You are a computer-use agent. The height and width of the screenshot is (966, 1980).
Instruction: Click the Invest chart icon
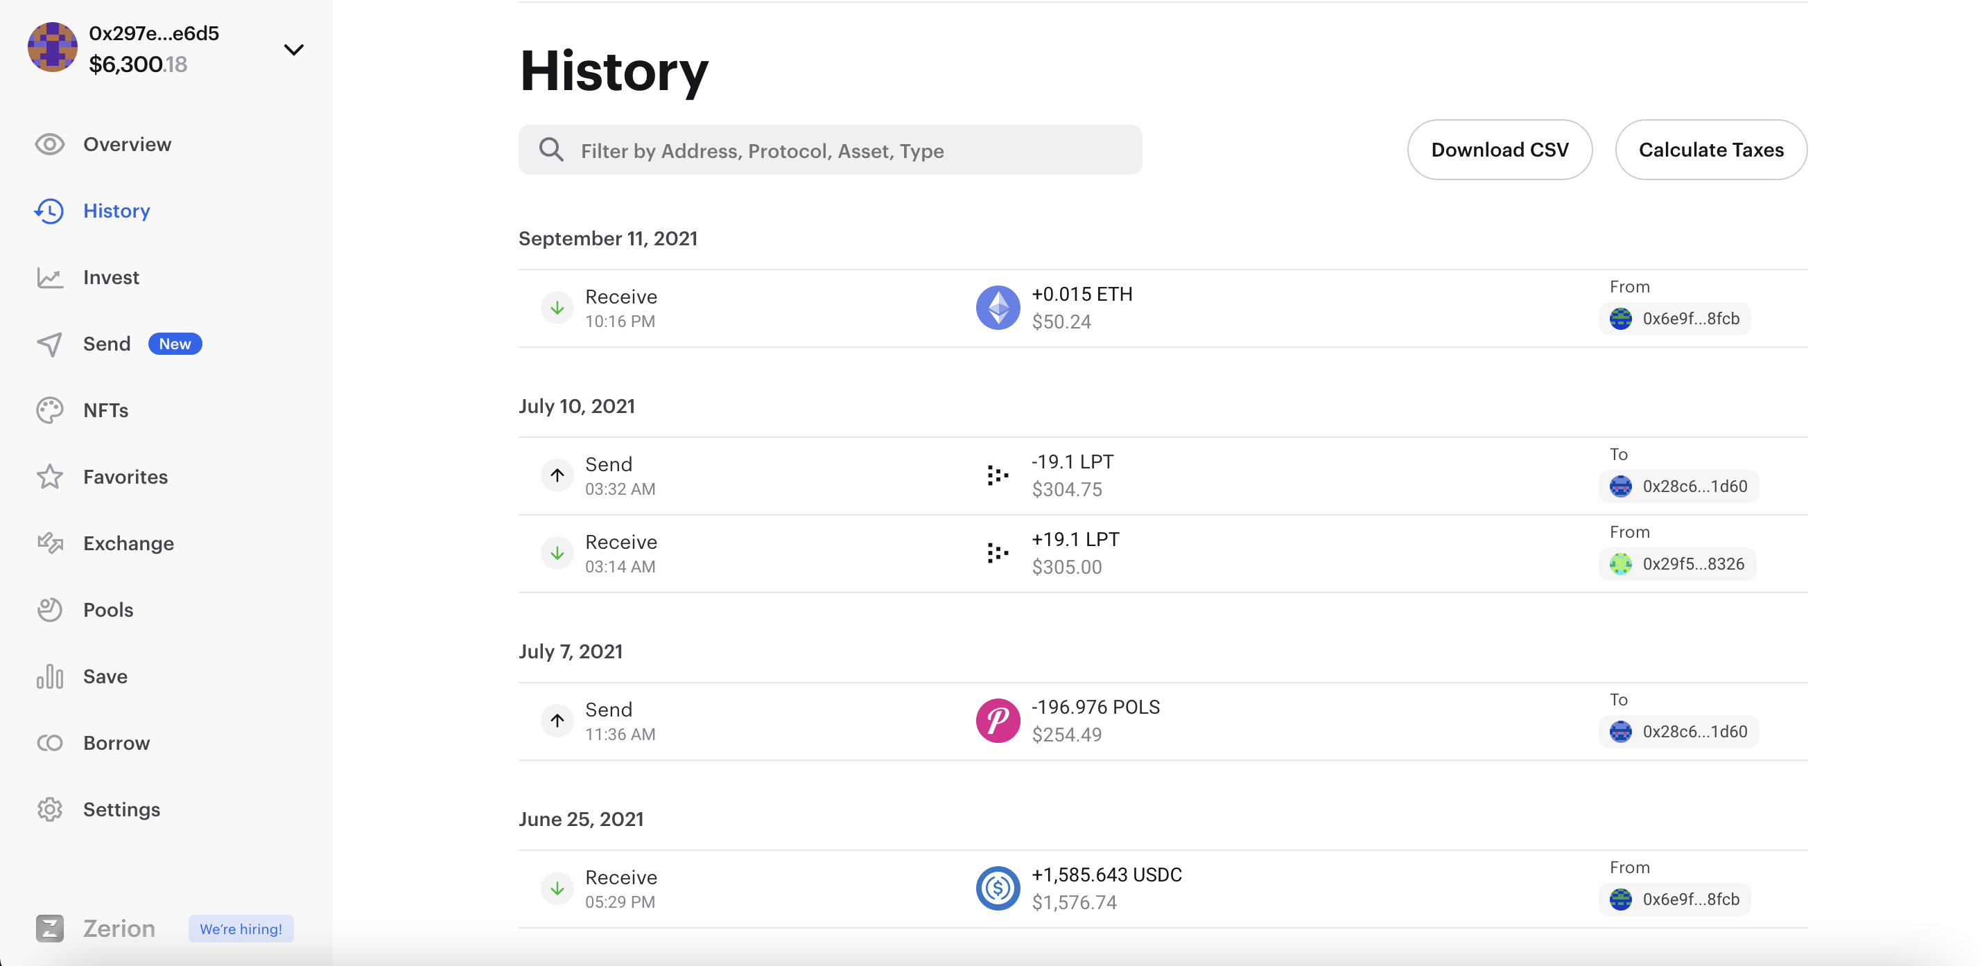pyautogui.click(x=50, y=277)
